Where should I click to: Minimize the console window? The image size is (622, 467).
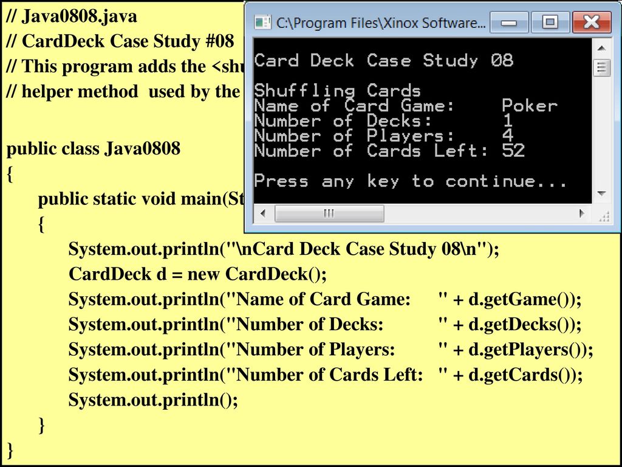510,23
